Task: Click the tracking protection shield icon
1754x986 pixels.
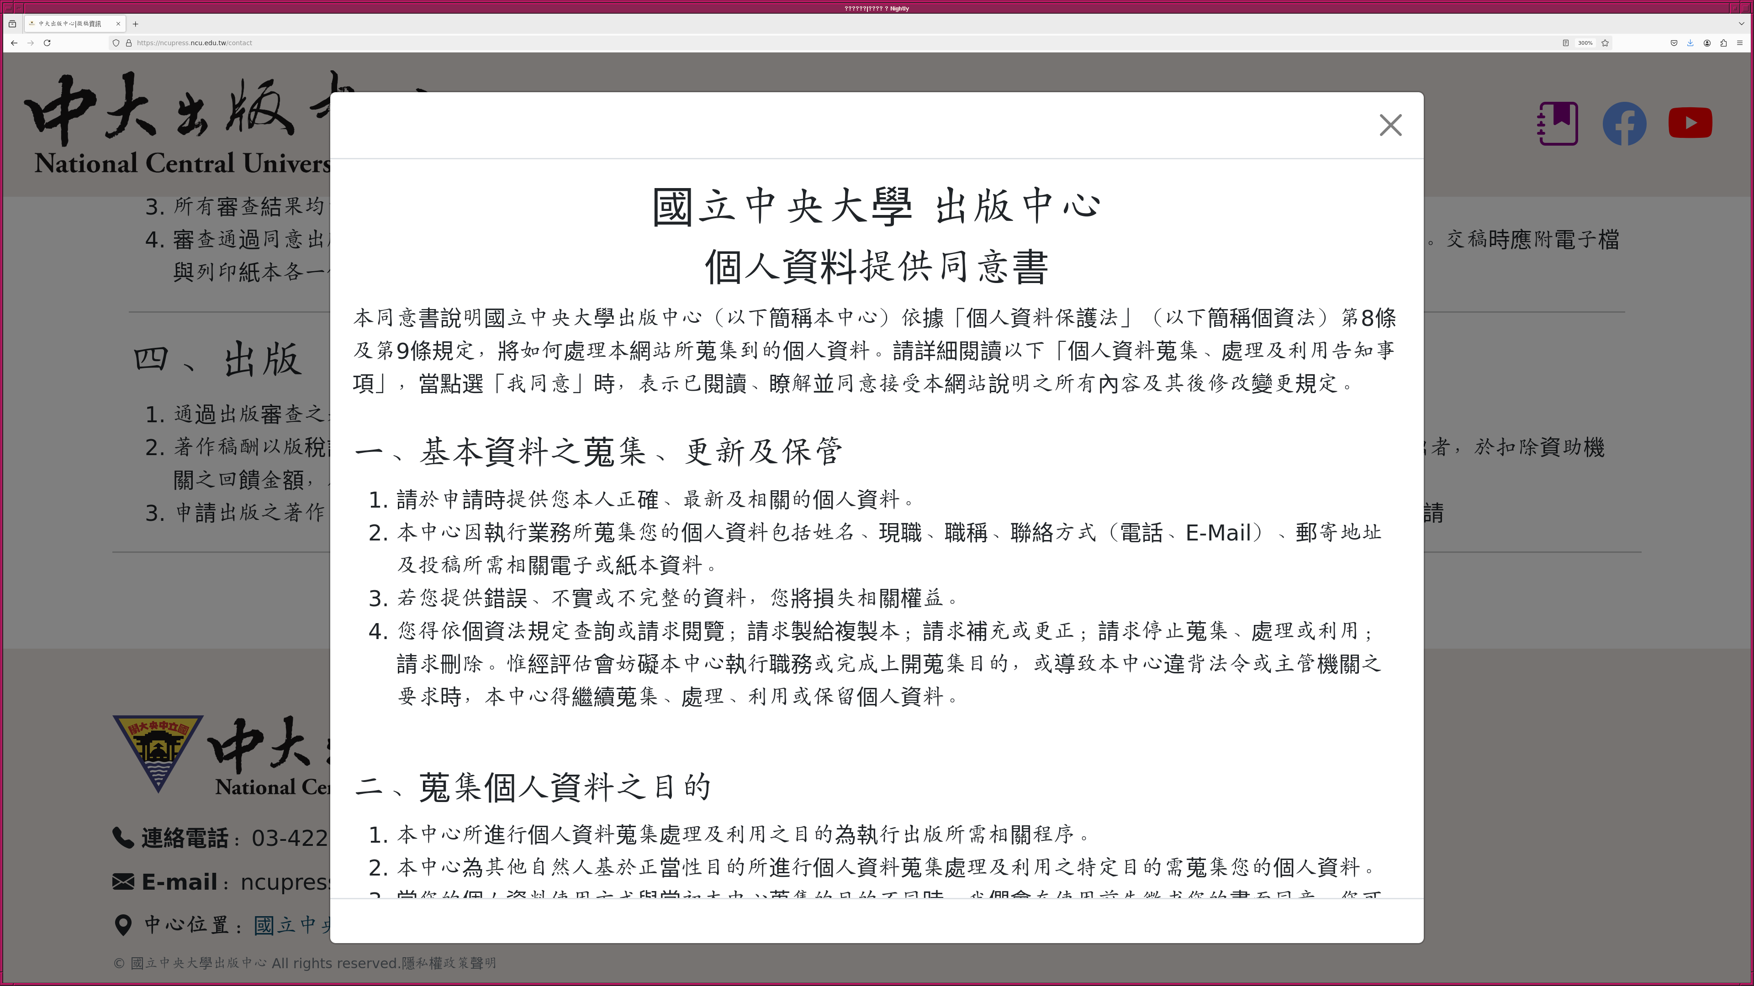Action: (x=116, y=43)
